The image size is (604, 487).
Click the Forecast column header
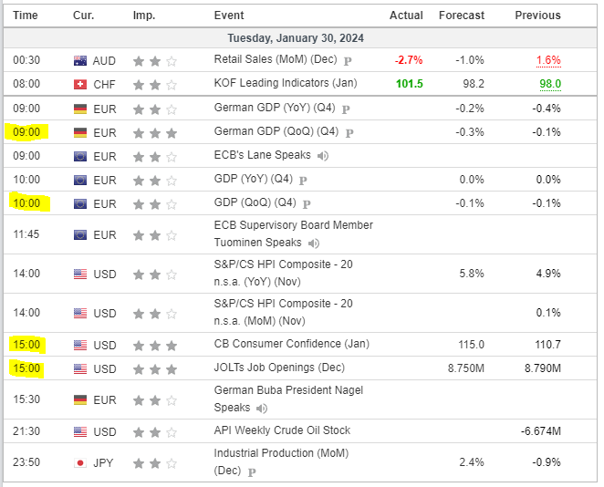462,15
